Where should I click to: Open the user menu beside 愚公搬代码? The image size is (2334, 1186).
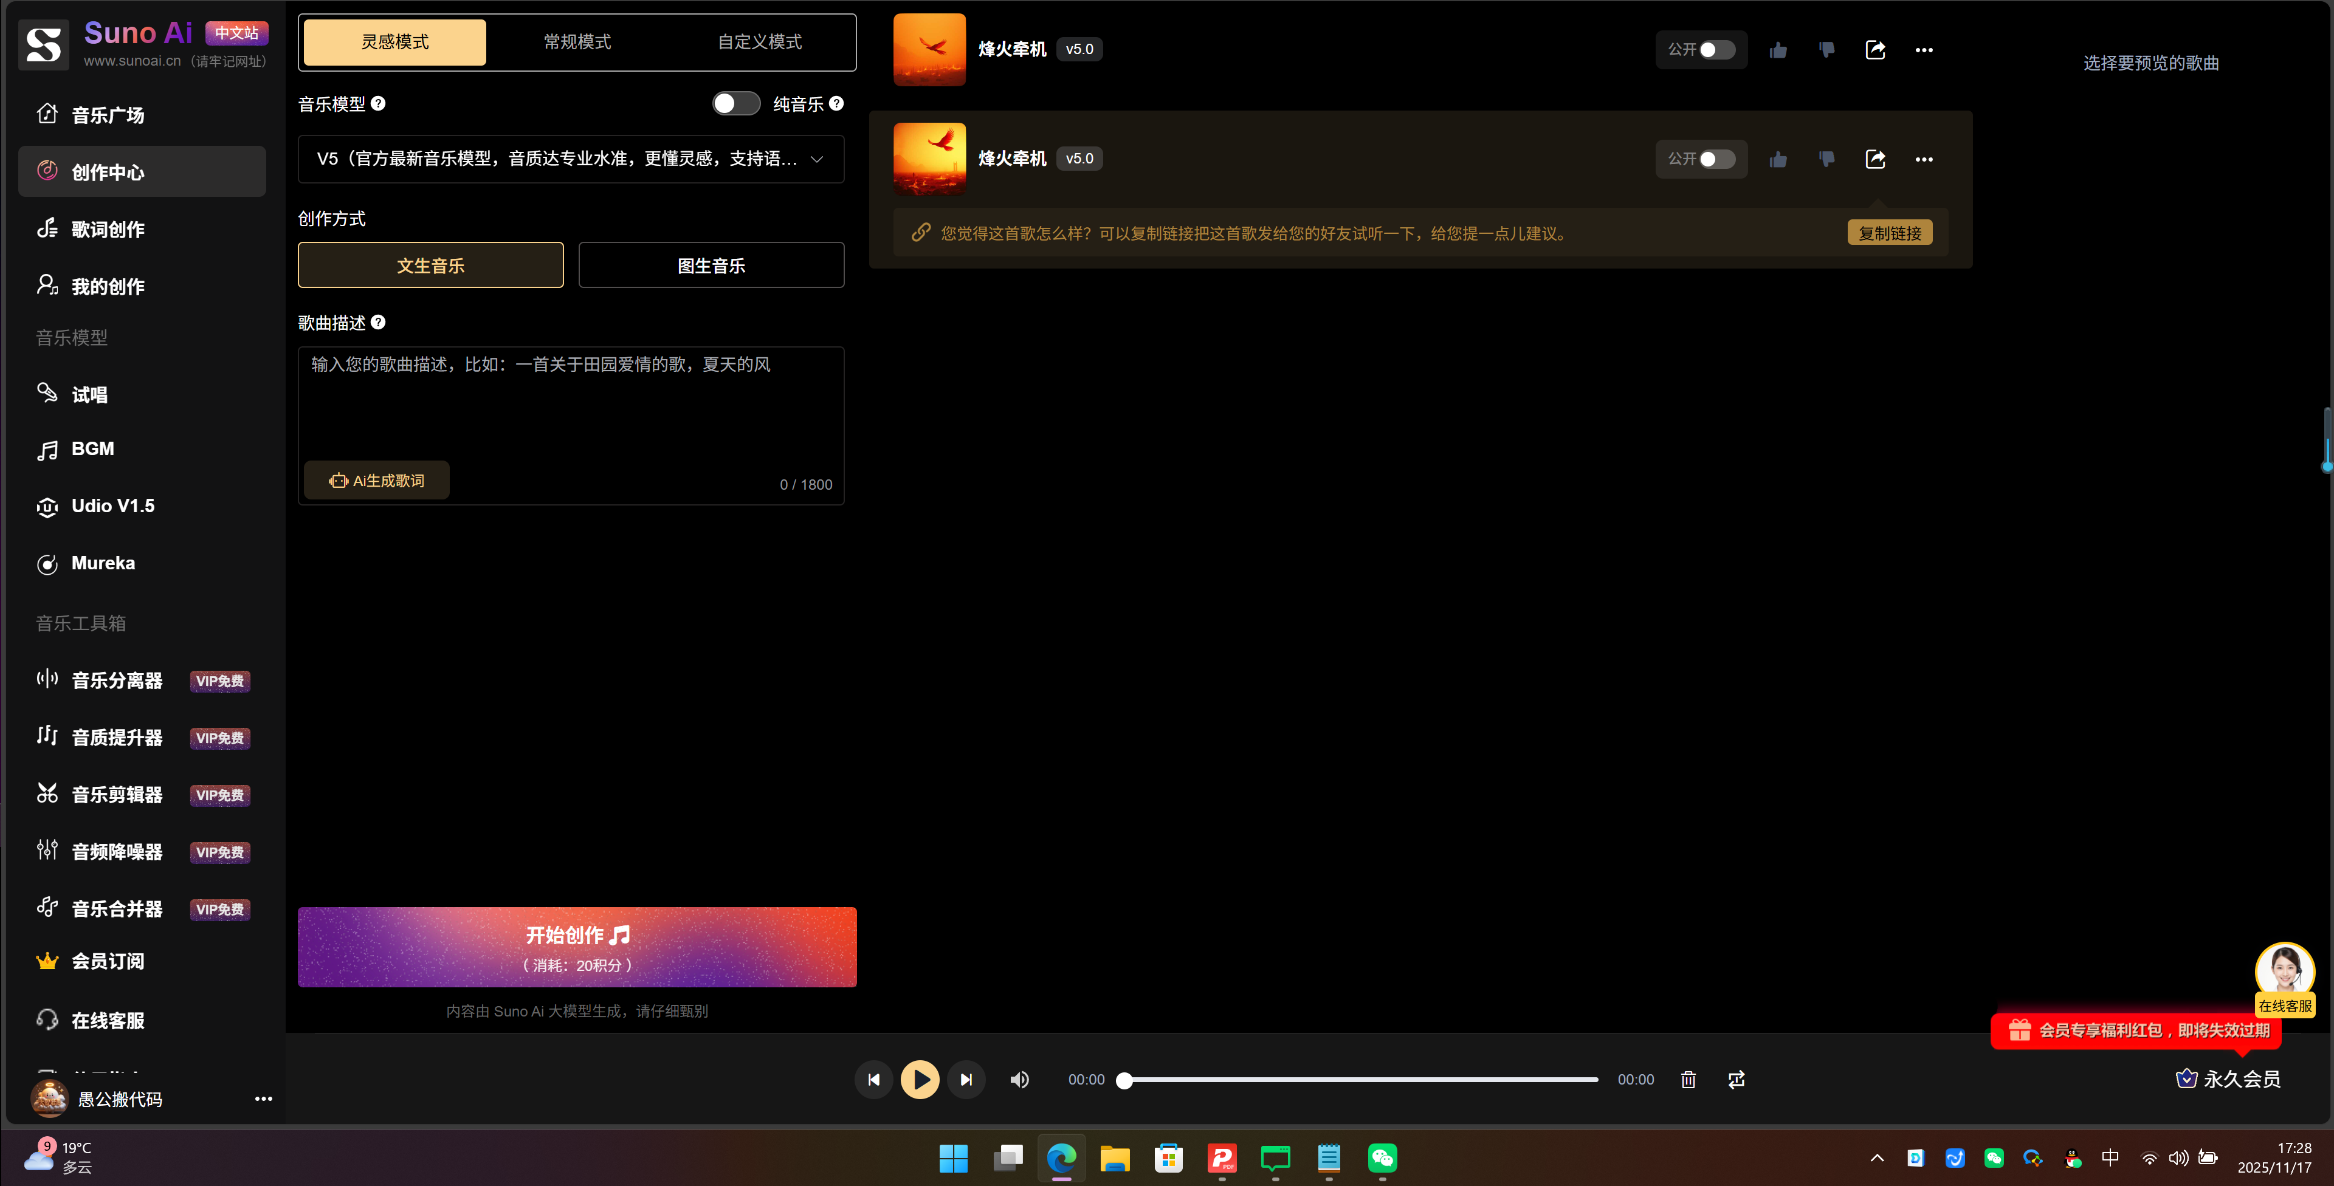(263, 1099)
